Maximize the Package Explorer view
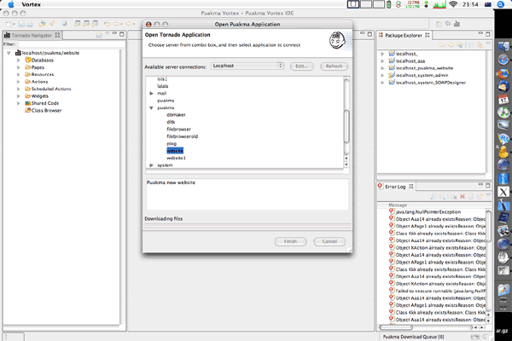Image resolution: width=512 pixels, height=341 pixels. (488, 34)
